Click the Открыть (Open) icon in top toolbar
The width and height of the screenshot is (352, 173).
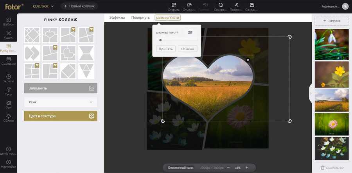click(174, 5)
